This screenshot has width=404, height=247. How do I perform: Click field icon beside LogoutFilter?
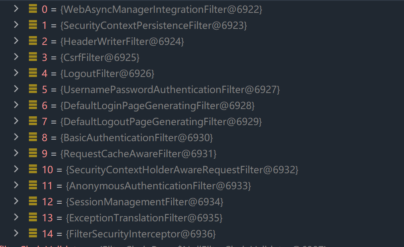(32, 73)
